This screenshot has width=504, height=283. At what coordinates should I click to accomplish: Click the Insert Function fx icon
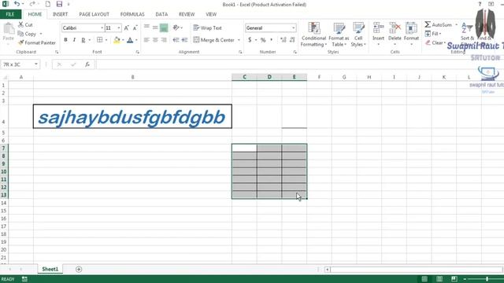pos(87,64)
